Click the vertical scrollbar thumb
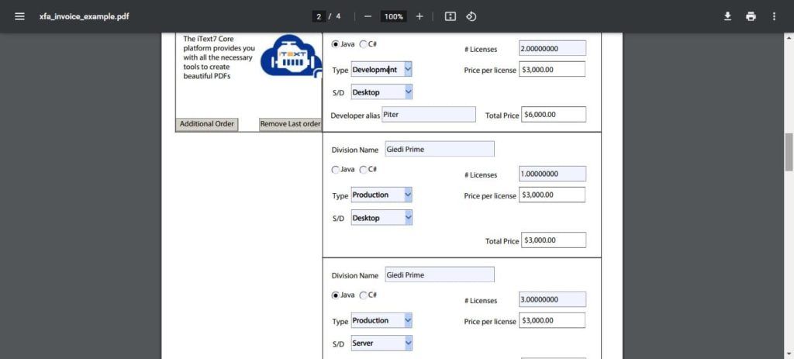The width and height of the screenshot is (794, 359). 789,151
